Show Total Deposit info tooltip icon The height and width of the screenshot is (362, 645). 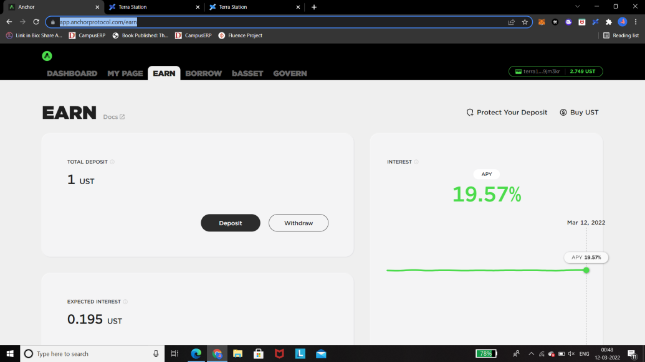112,162
